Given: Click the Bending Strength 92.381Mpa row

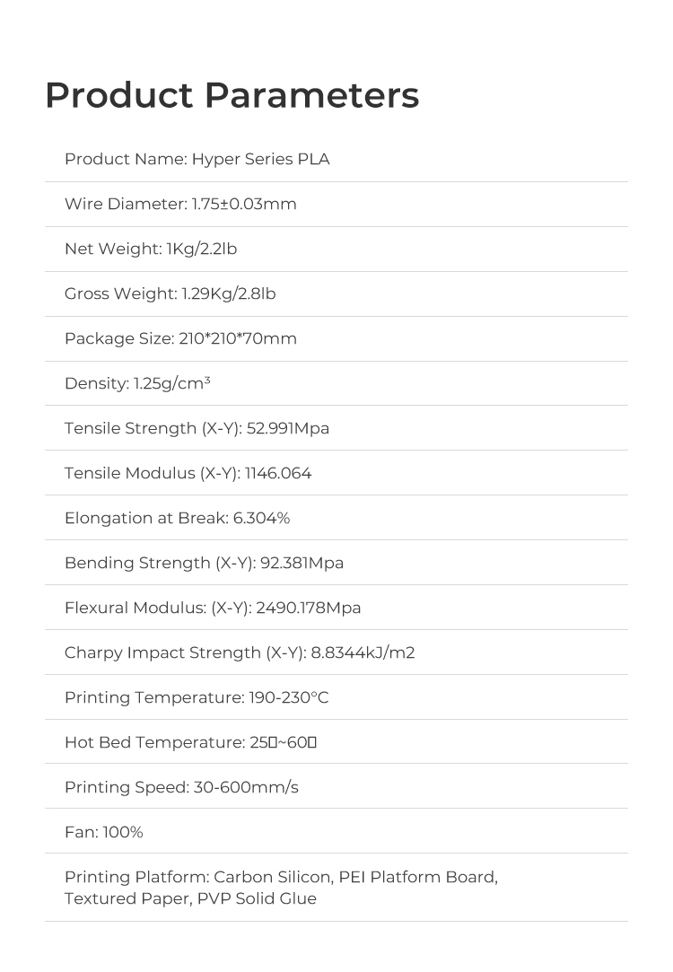Looking at the screenshot, I should coord(204,564).
